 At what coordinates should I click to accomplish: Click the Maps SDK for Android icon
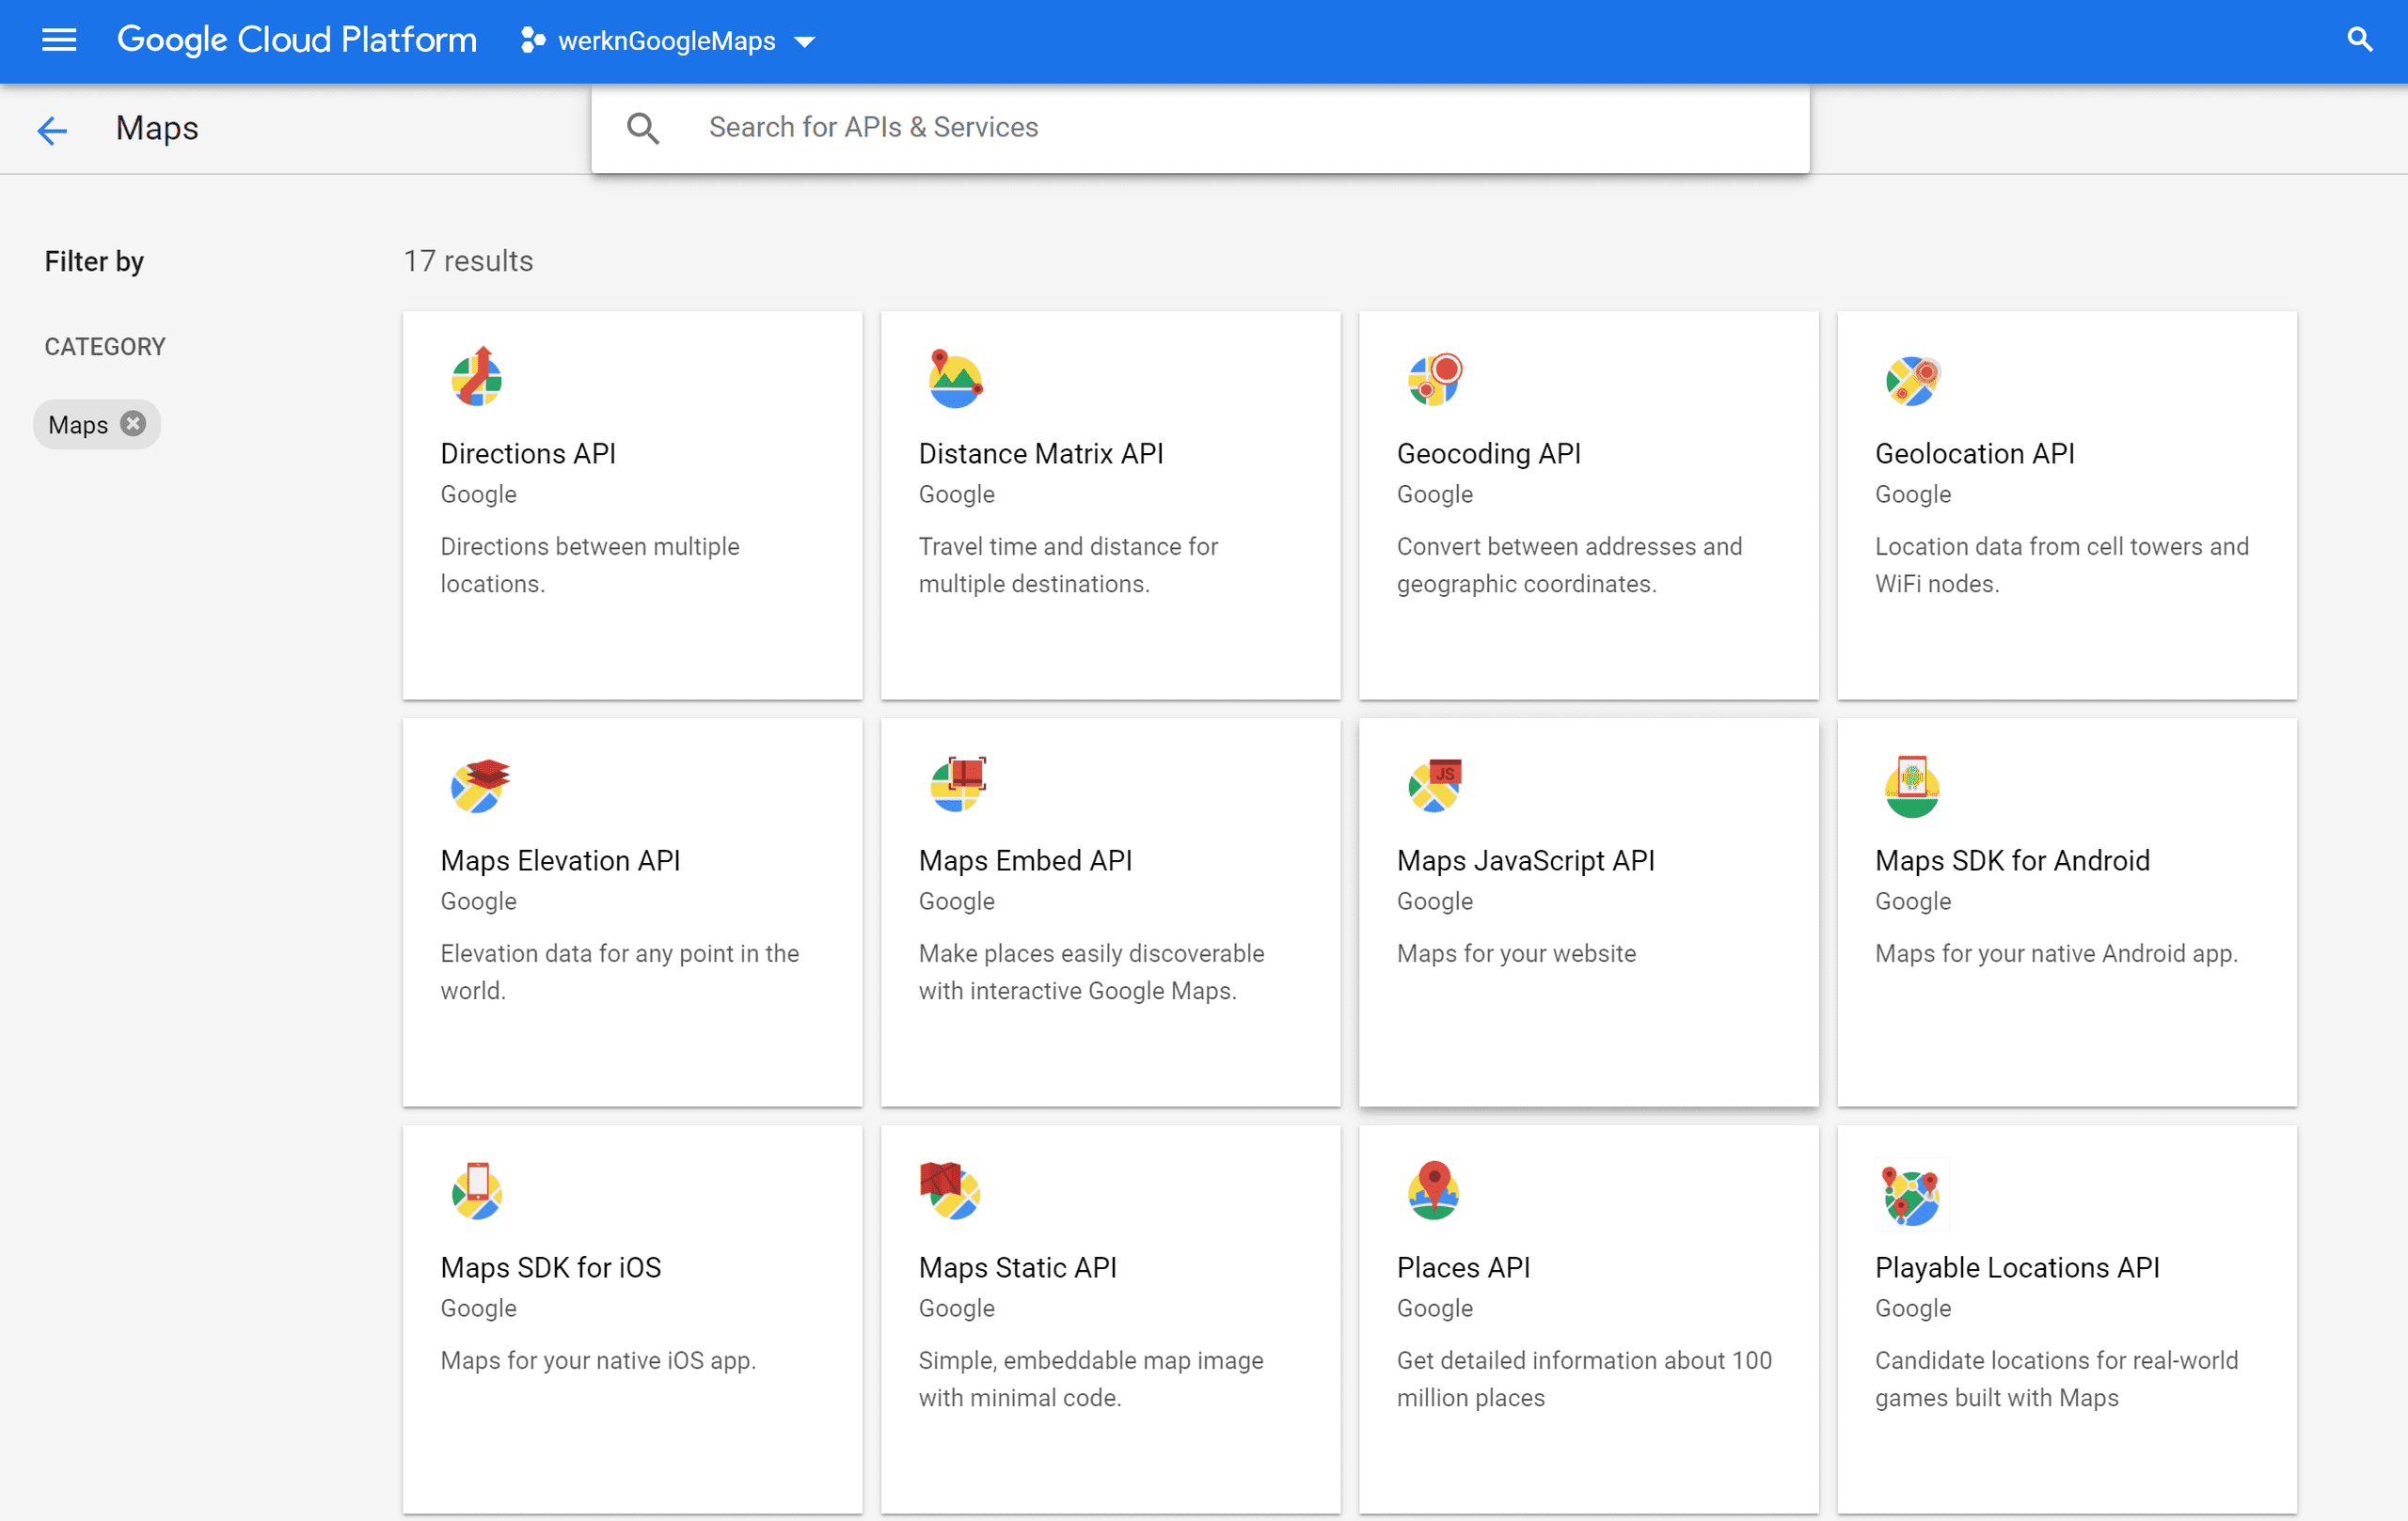(1912, 787)
